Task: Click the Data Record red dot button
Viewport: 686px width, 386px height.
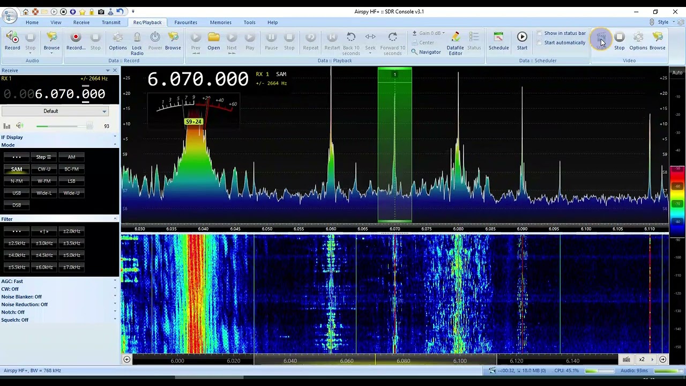Action: pyautogui.click(x=76, y=41)
